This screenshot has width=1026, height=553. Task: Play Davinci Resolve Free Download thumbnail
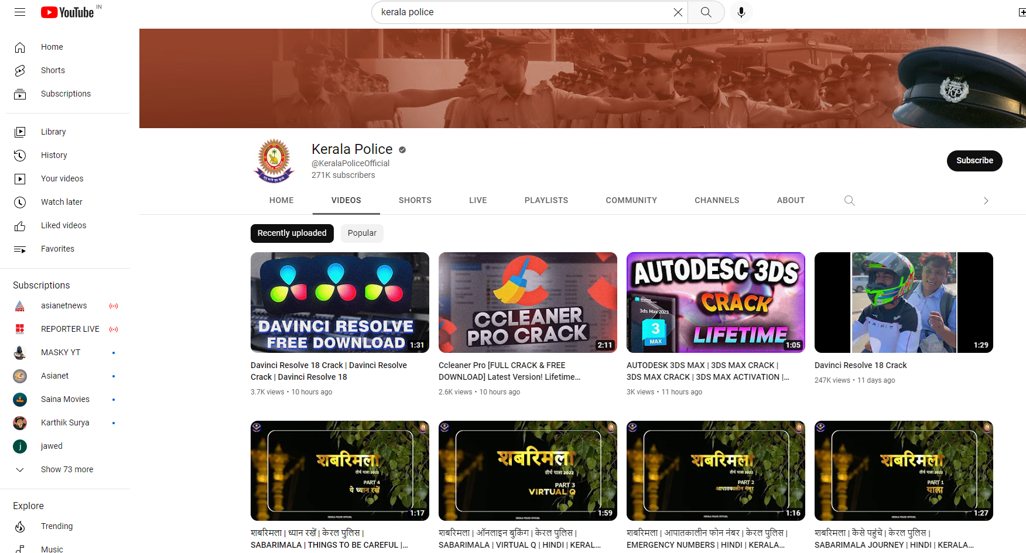pyautogui.click(x=340, y=303)
